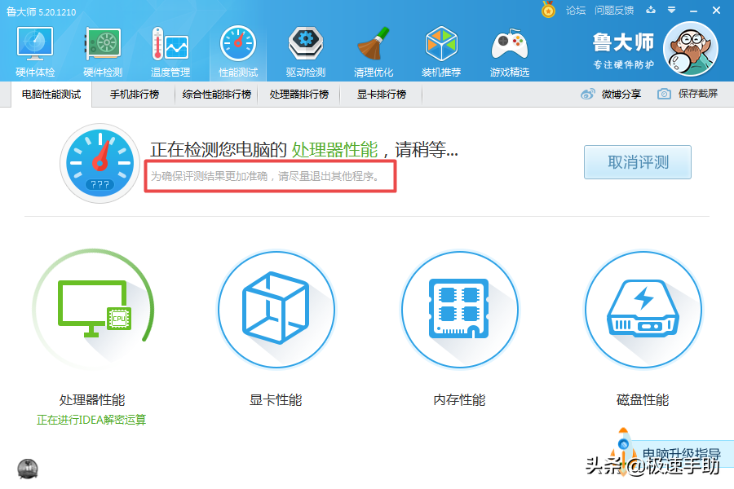This screenshot has height=489, width=734.
Task: Click the memory chip performance icon
Action: point(459,310)
